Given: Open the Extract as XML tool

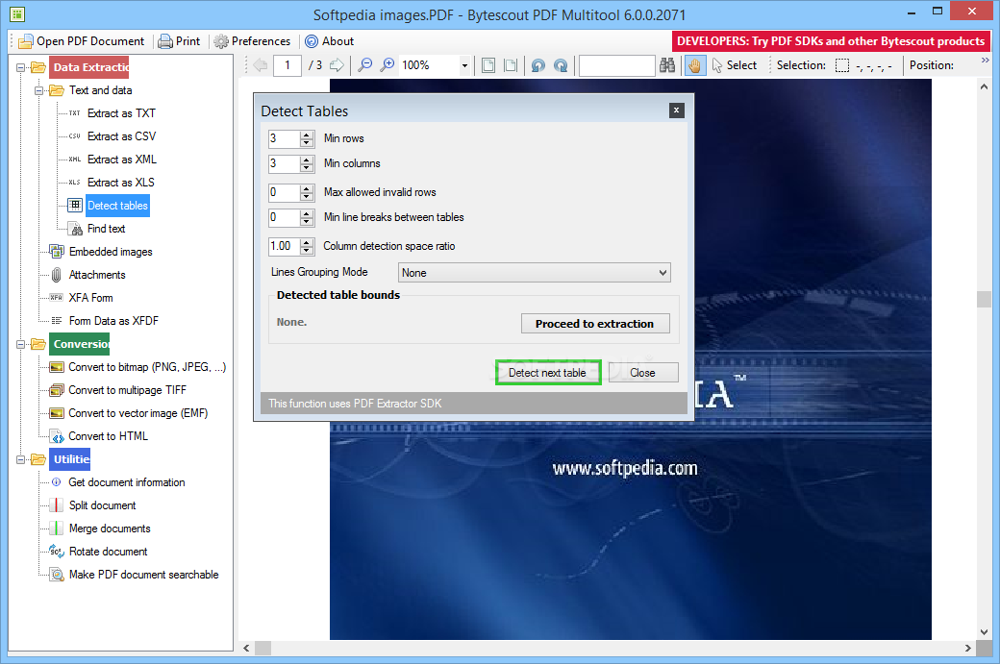Looking at the screenshot, I should tap(122, 160).
